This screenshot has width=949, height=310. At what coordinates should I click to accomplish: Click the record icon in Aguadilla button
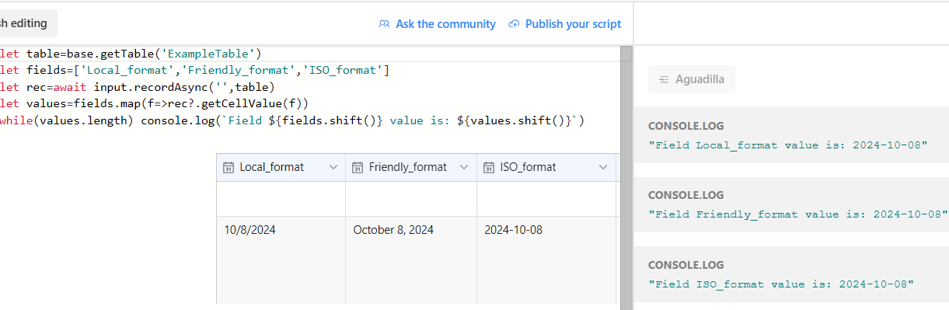coord(664,79)
